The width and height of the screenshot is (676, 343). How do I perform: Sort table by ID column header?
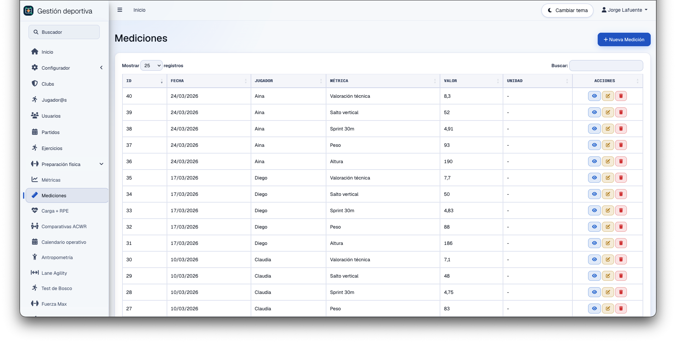tap(145, 81)
